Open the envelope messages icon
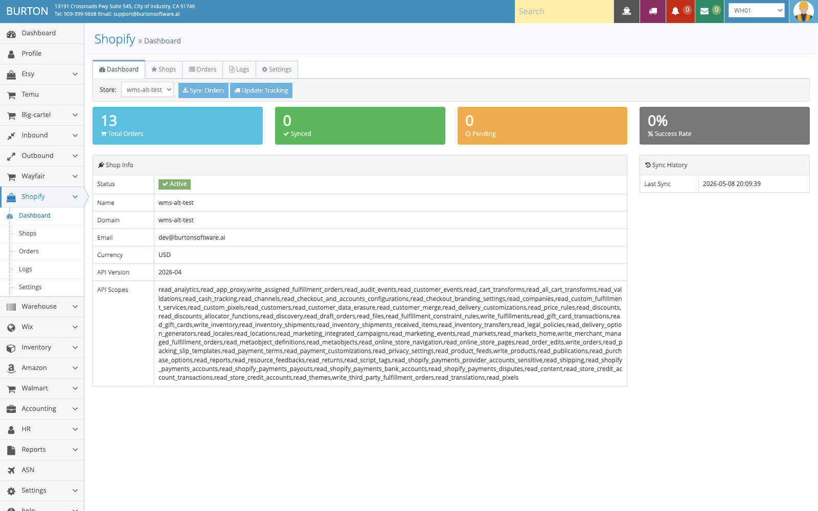This screenshot has width=818, height=511. 705,11
